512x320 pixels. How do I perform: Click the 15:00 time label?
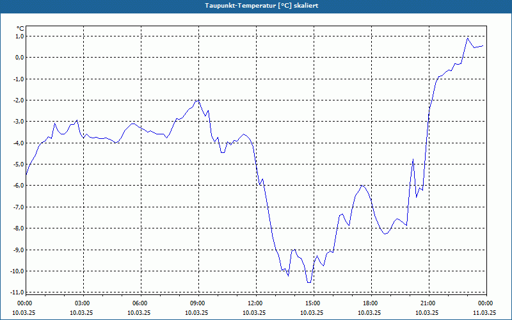coord(314,303)
